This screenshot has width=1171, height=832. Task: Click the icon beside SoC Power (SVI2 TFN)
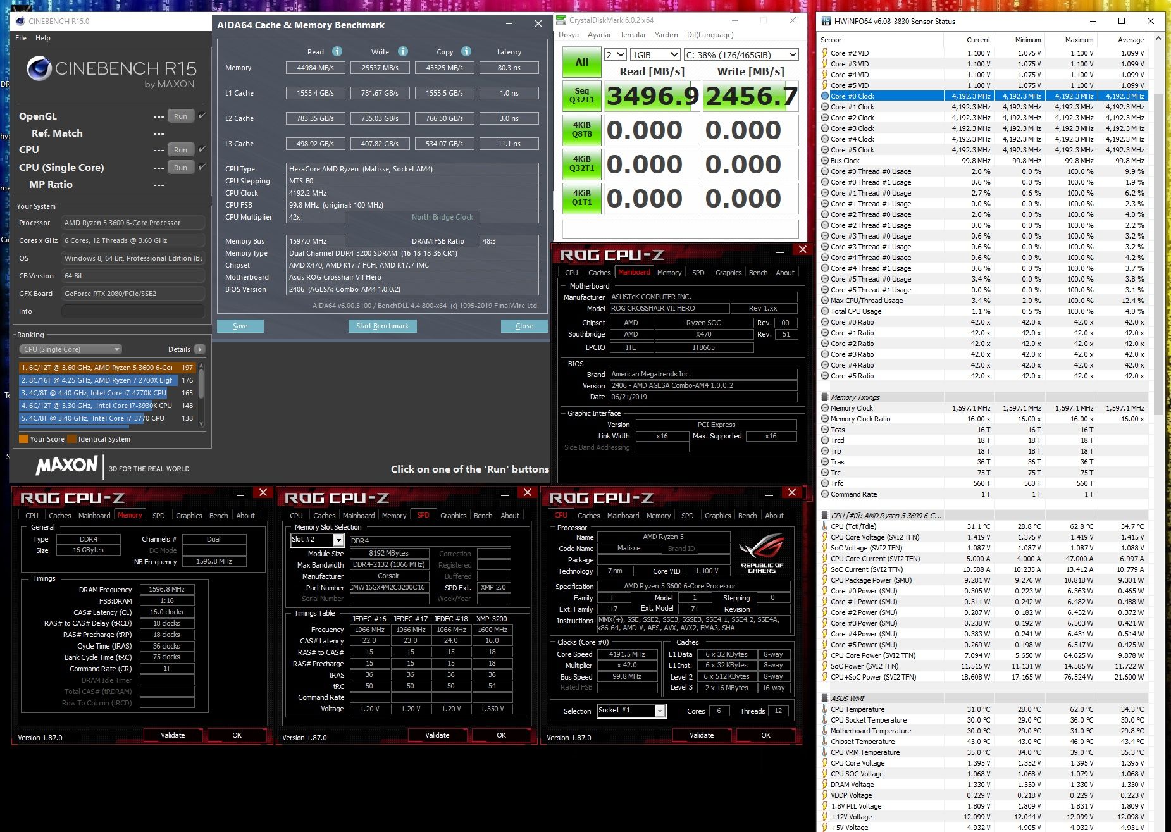pyautogui.click(x=825, y=666)
